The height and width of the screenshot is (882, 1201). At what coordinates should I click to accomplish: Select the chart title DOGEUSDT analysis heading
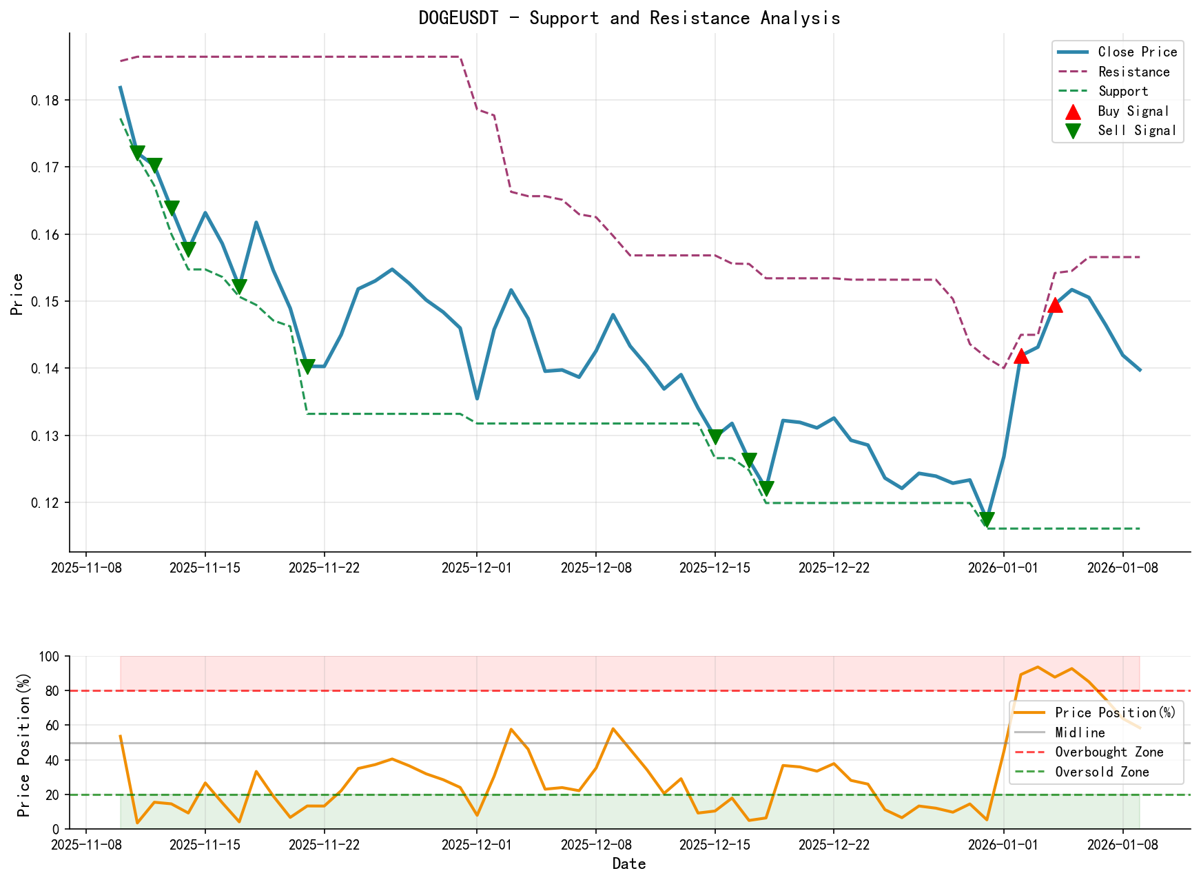tap(629, 18)
